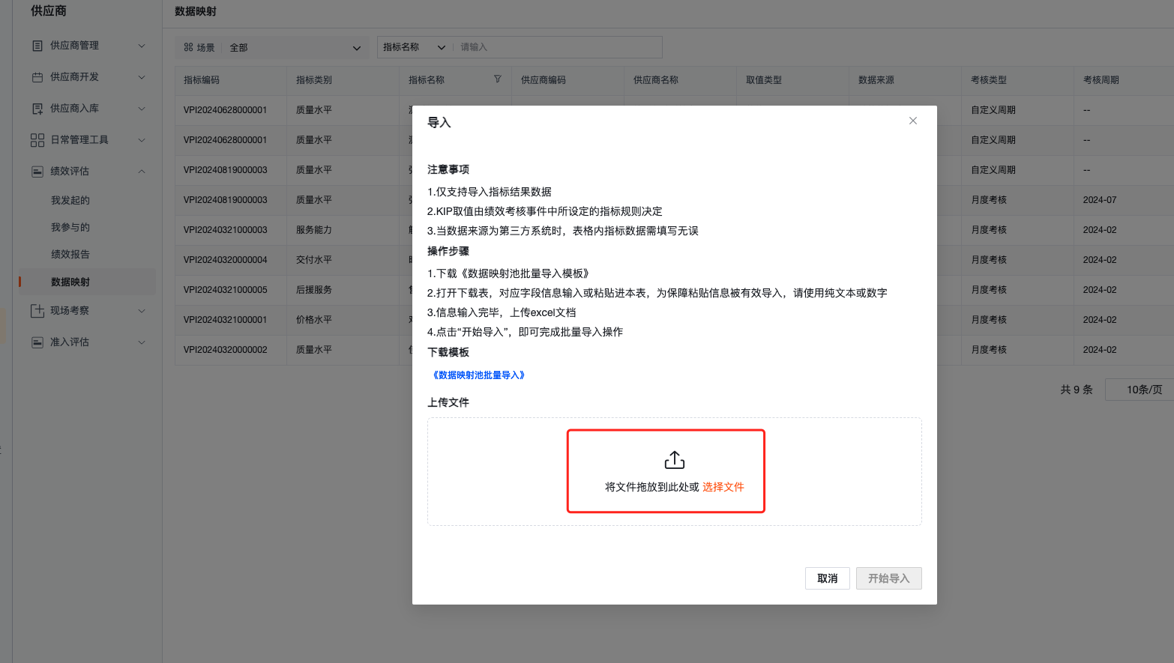Download the 《数据映射池批量导入》 template

[x=478, y=375]
